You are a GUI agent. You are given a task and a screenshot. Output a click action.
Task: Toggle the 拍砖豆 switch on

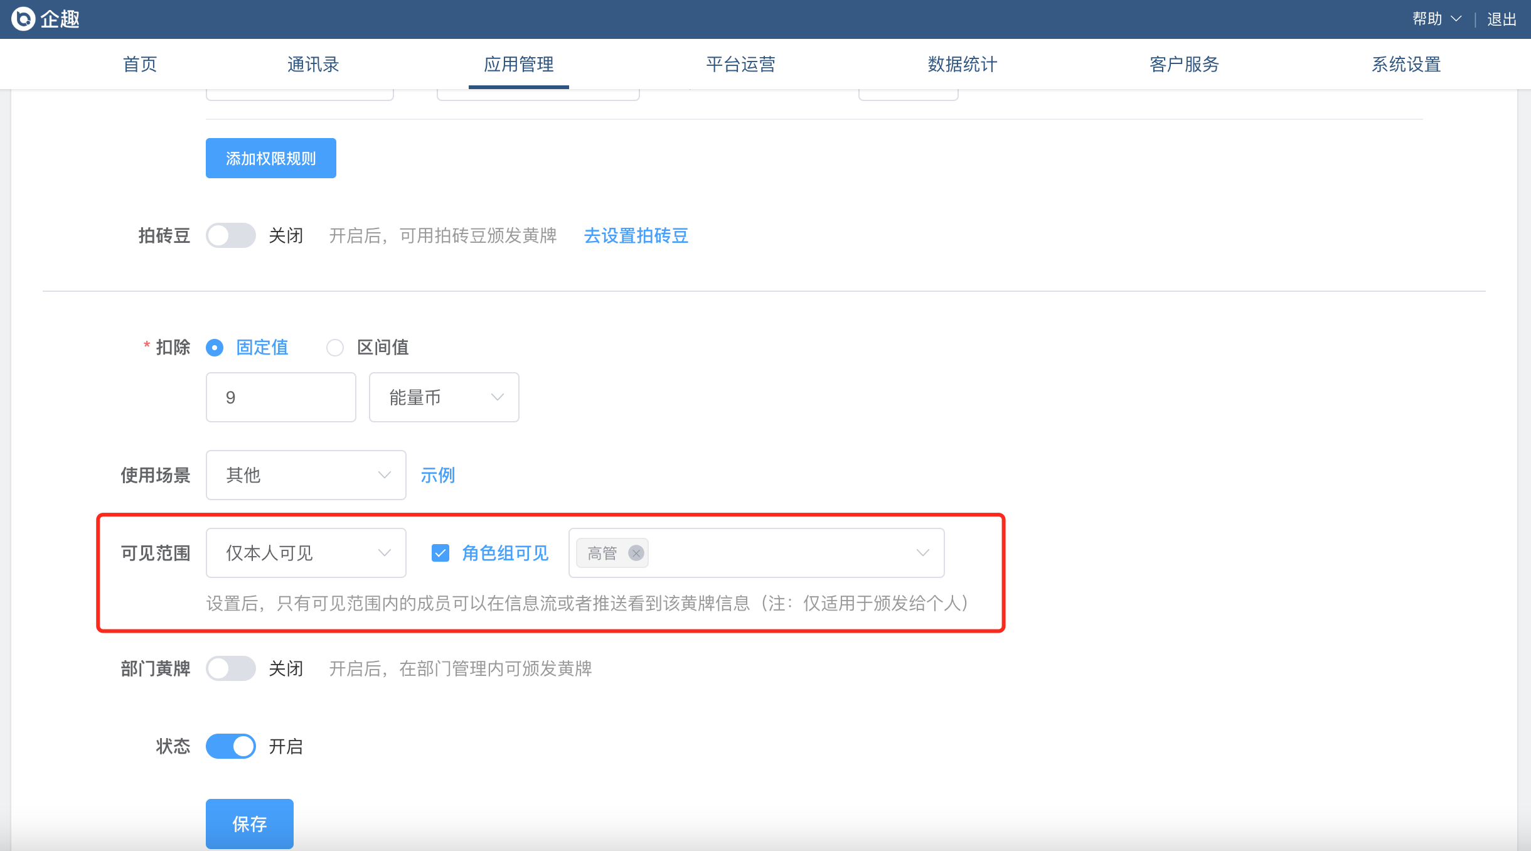point(230,235)
